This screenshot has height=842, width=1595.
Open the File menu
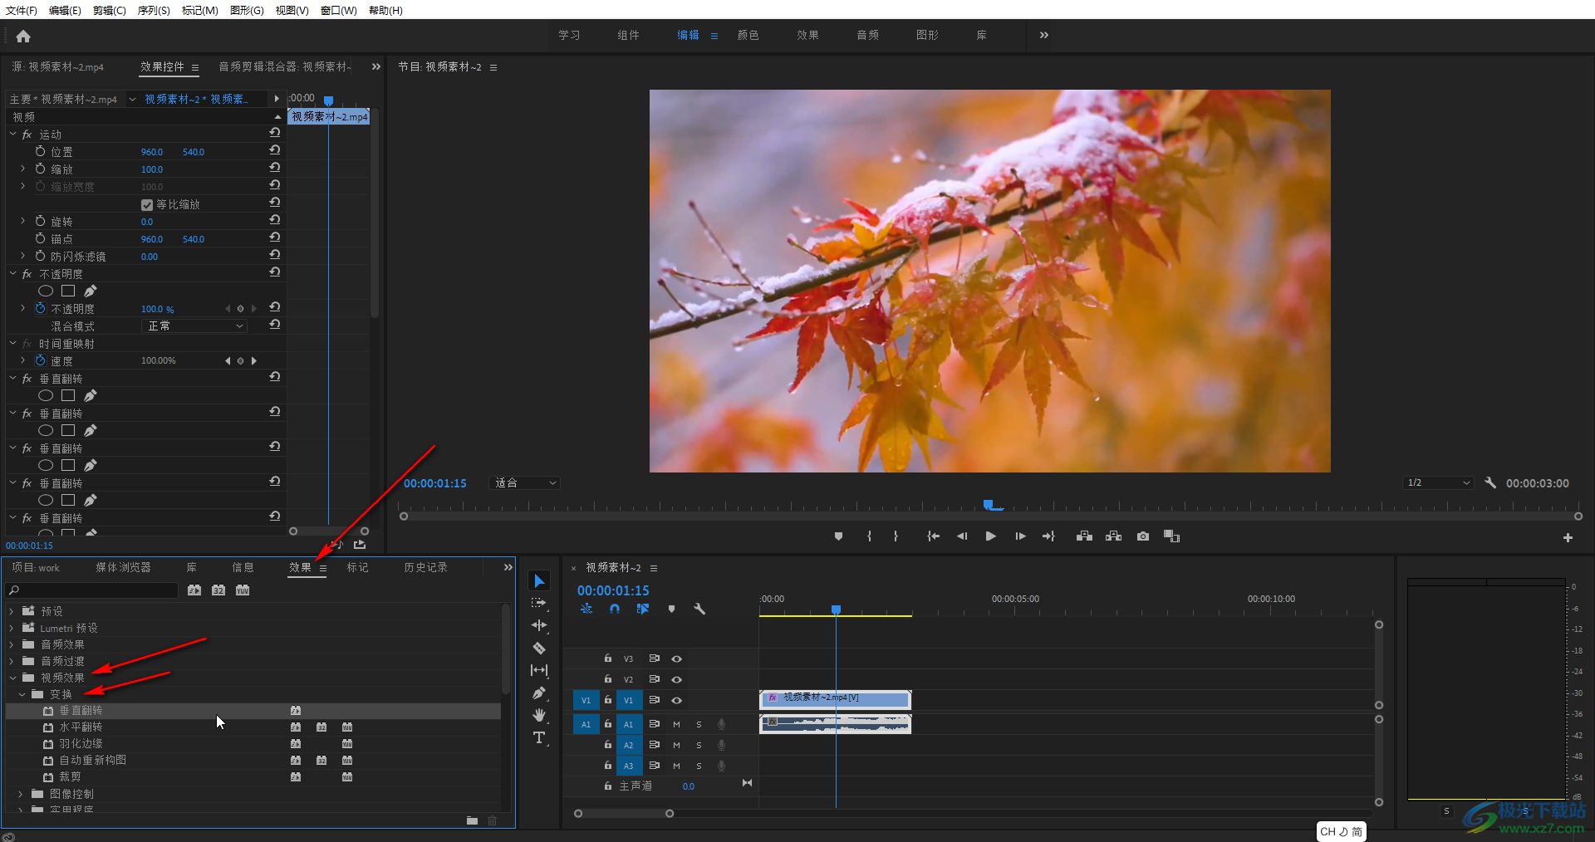21,10
